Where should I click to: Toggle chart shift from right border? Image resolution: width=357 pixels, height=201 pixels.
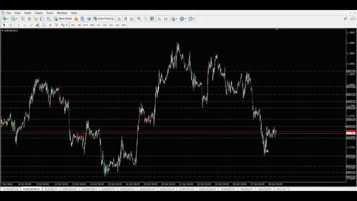pos(166,18)
